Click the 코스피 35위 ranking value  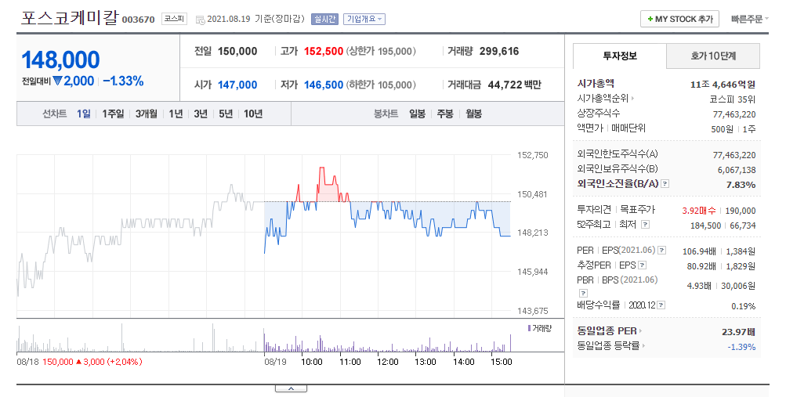point(733,99)
